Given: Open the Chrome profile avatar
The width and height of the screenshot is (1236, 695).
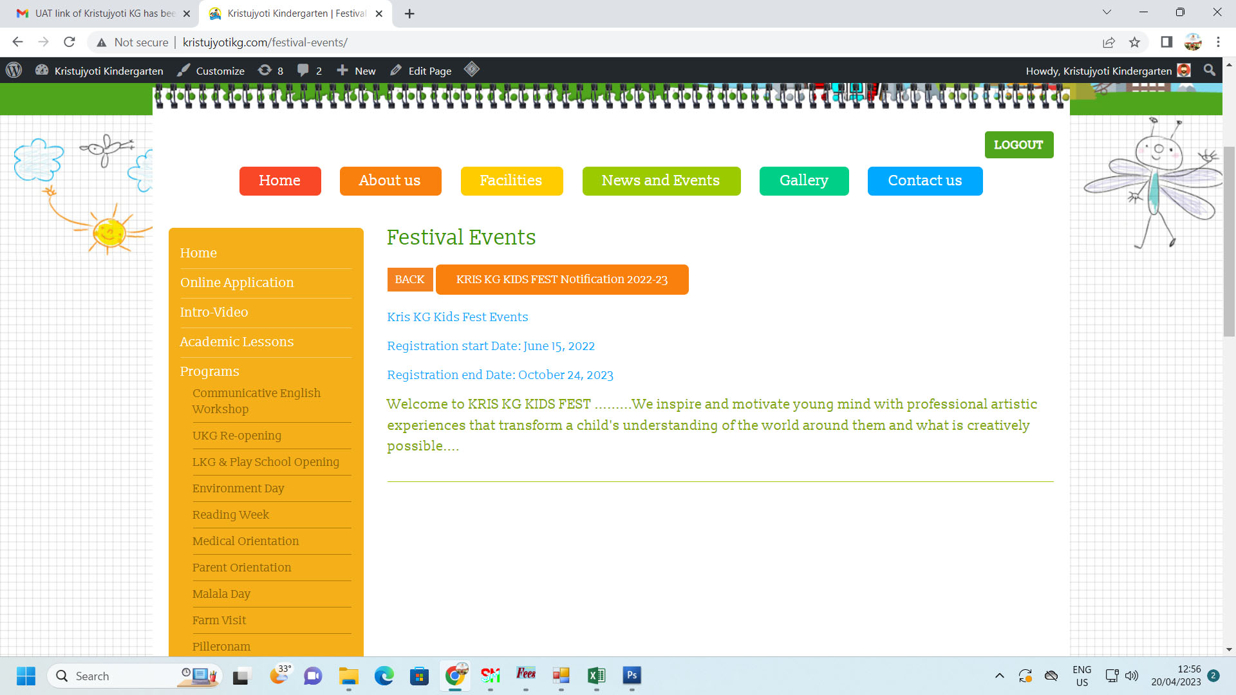Looking at the screenshot, I should click(1193, 42).
